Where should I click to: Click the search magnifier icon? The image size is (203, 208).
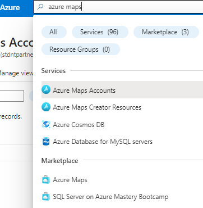coord(40,7)
